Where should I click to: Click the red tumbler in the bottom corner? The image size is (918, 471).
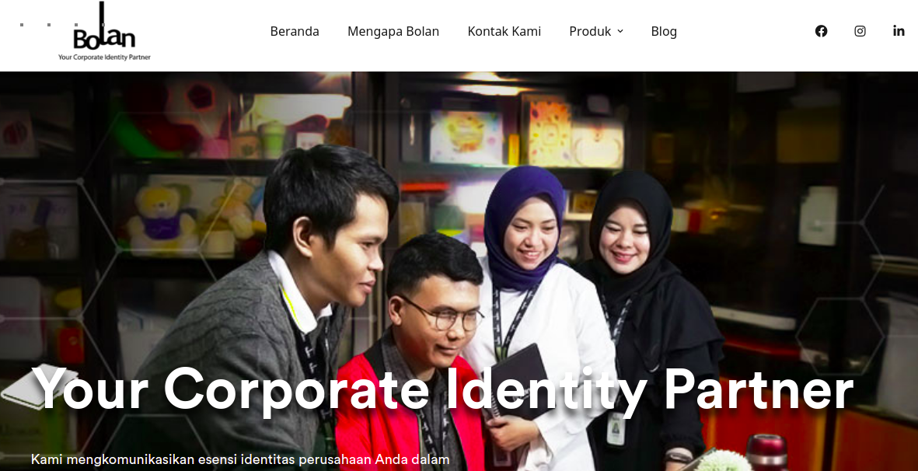pos(767,452)
